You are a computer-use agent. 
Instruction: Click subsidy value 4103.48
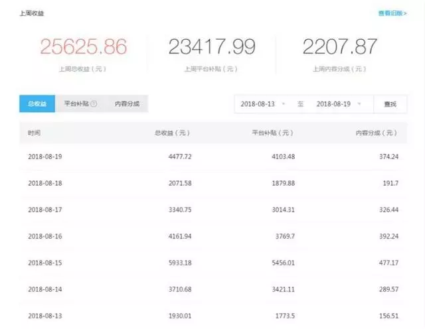(x=284, y=157)
